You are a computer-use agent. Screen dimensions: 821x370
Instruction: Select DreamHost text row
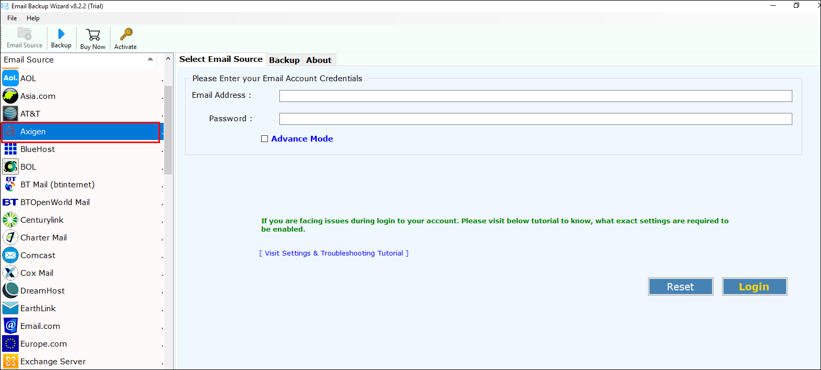[42, 291]
